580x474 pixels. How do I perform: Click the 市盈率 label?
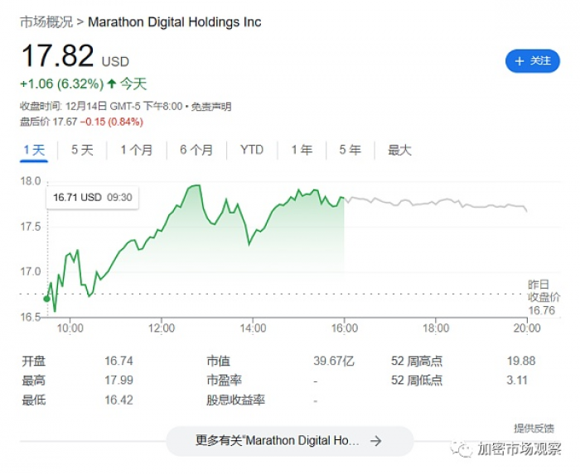pos(225,381)
